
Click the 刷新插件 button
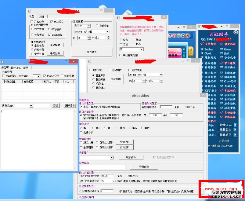pos(131,157)
